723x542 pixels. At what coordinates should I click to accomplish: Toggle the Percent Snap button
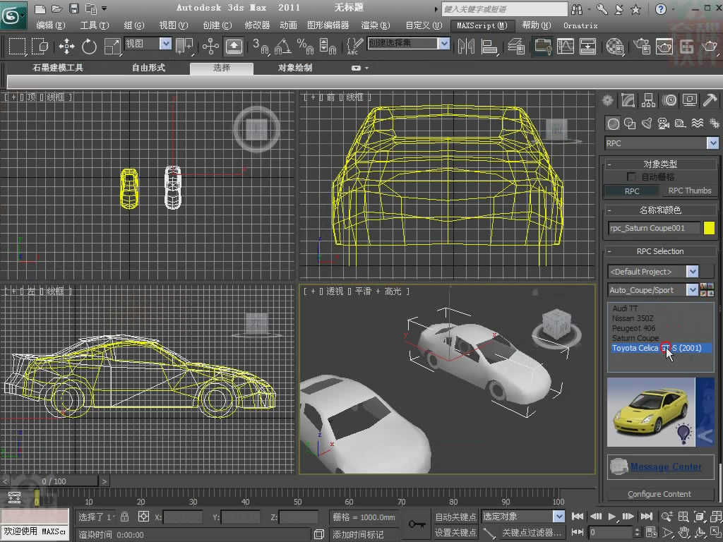[305, 46]
